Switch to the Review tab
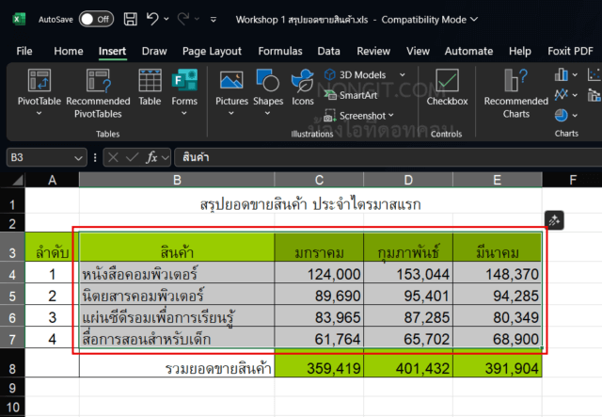This screenshot has width=602, height=417. click(x=373, y=51)
